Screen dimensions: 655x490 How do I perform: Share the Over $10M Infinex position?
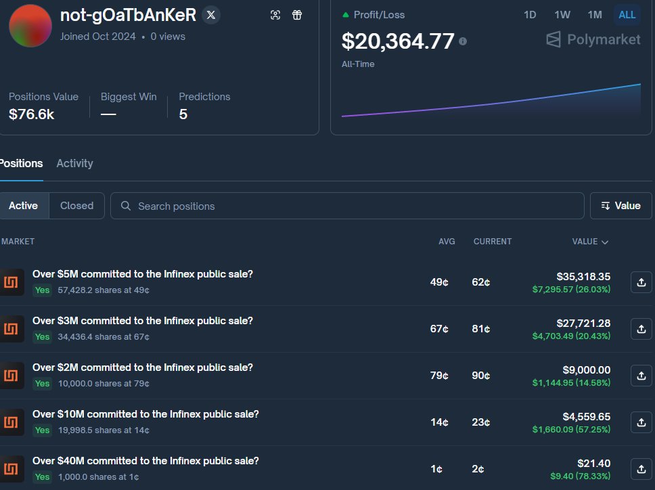[x=641, y=422]
